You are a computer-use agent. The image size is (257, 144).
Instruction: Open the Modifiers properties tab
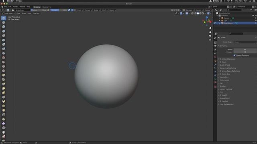[x=215, y=65]
